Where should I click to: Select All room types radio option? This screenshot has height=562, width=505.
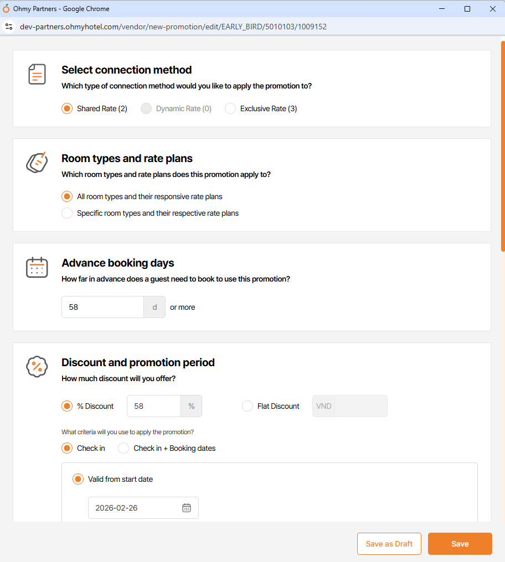tap(67, 196)
